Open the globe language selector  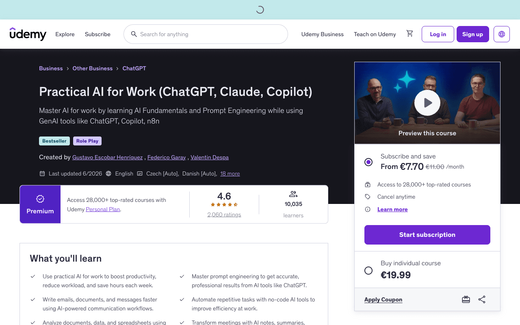pos(502,34)
